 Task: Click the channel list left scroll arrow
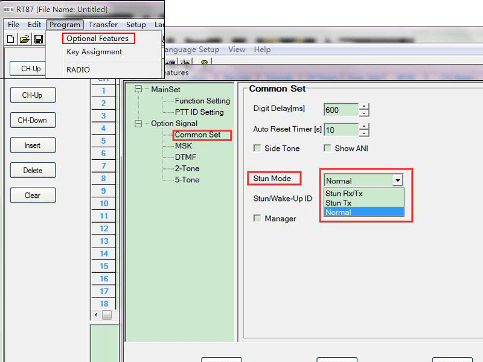pos(96,315)
